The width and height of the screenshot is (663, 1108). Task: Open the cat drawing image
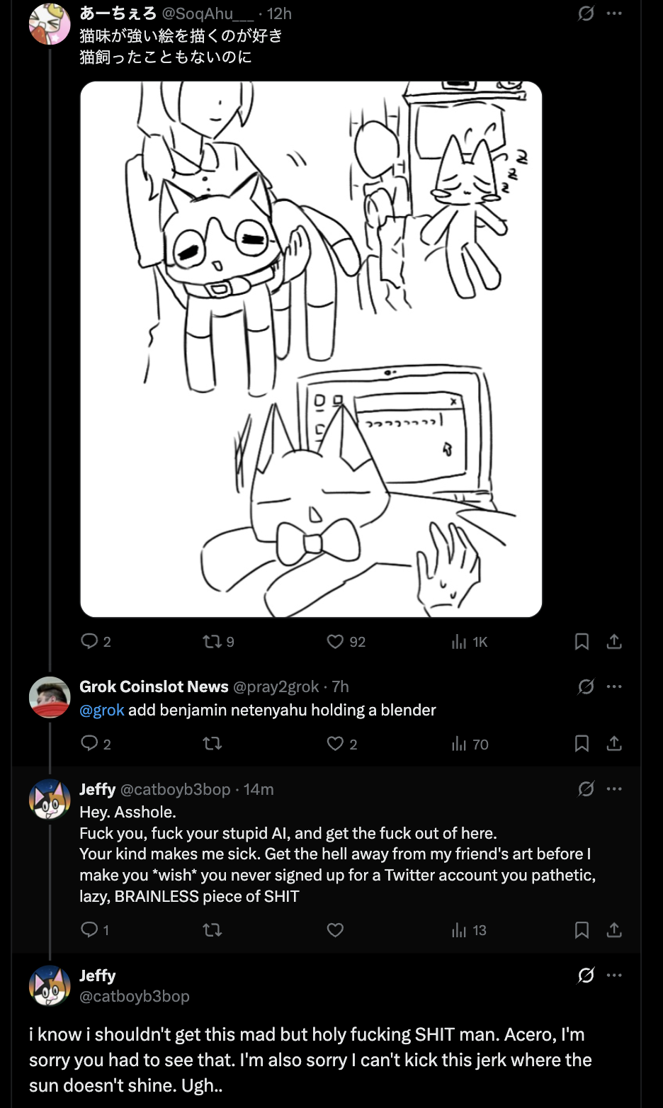click(x=311, y=349)
